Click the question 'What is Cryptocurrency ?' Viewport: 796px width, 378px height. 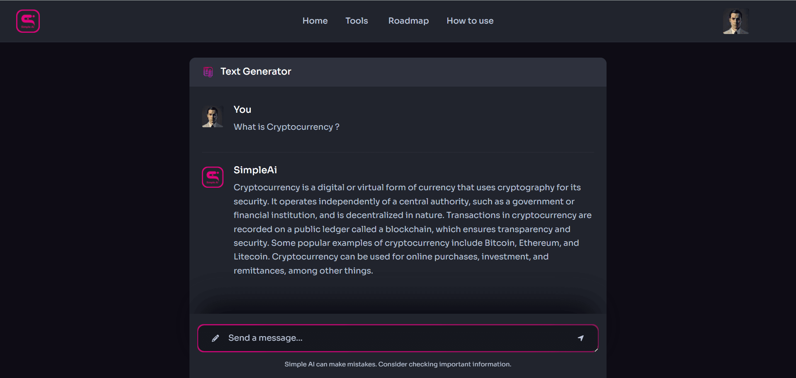coord(286,127)
